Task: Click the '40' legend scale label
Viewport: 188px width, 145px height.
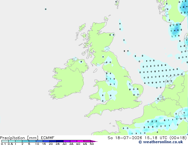Action: [x=78, y=144]
